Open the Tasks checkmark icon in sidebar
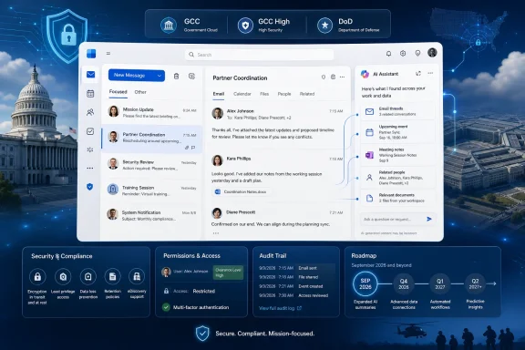 coord(90,131)
